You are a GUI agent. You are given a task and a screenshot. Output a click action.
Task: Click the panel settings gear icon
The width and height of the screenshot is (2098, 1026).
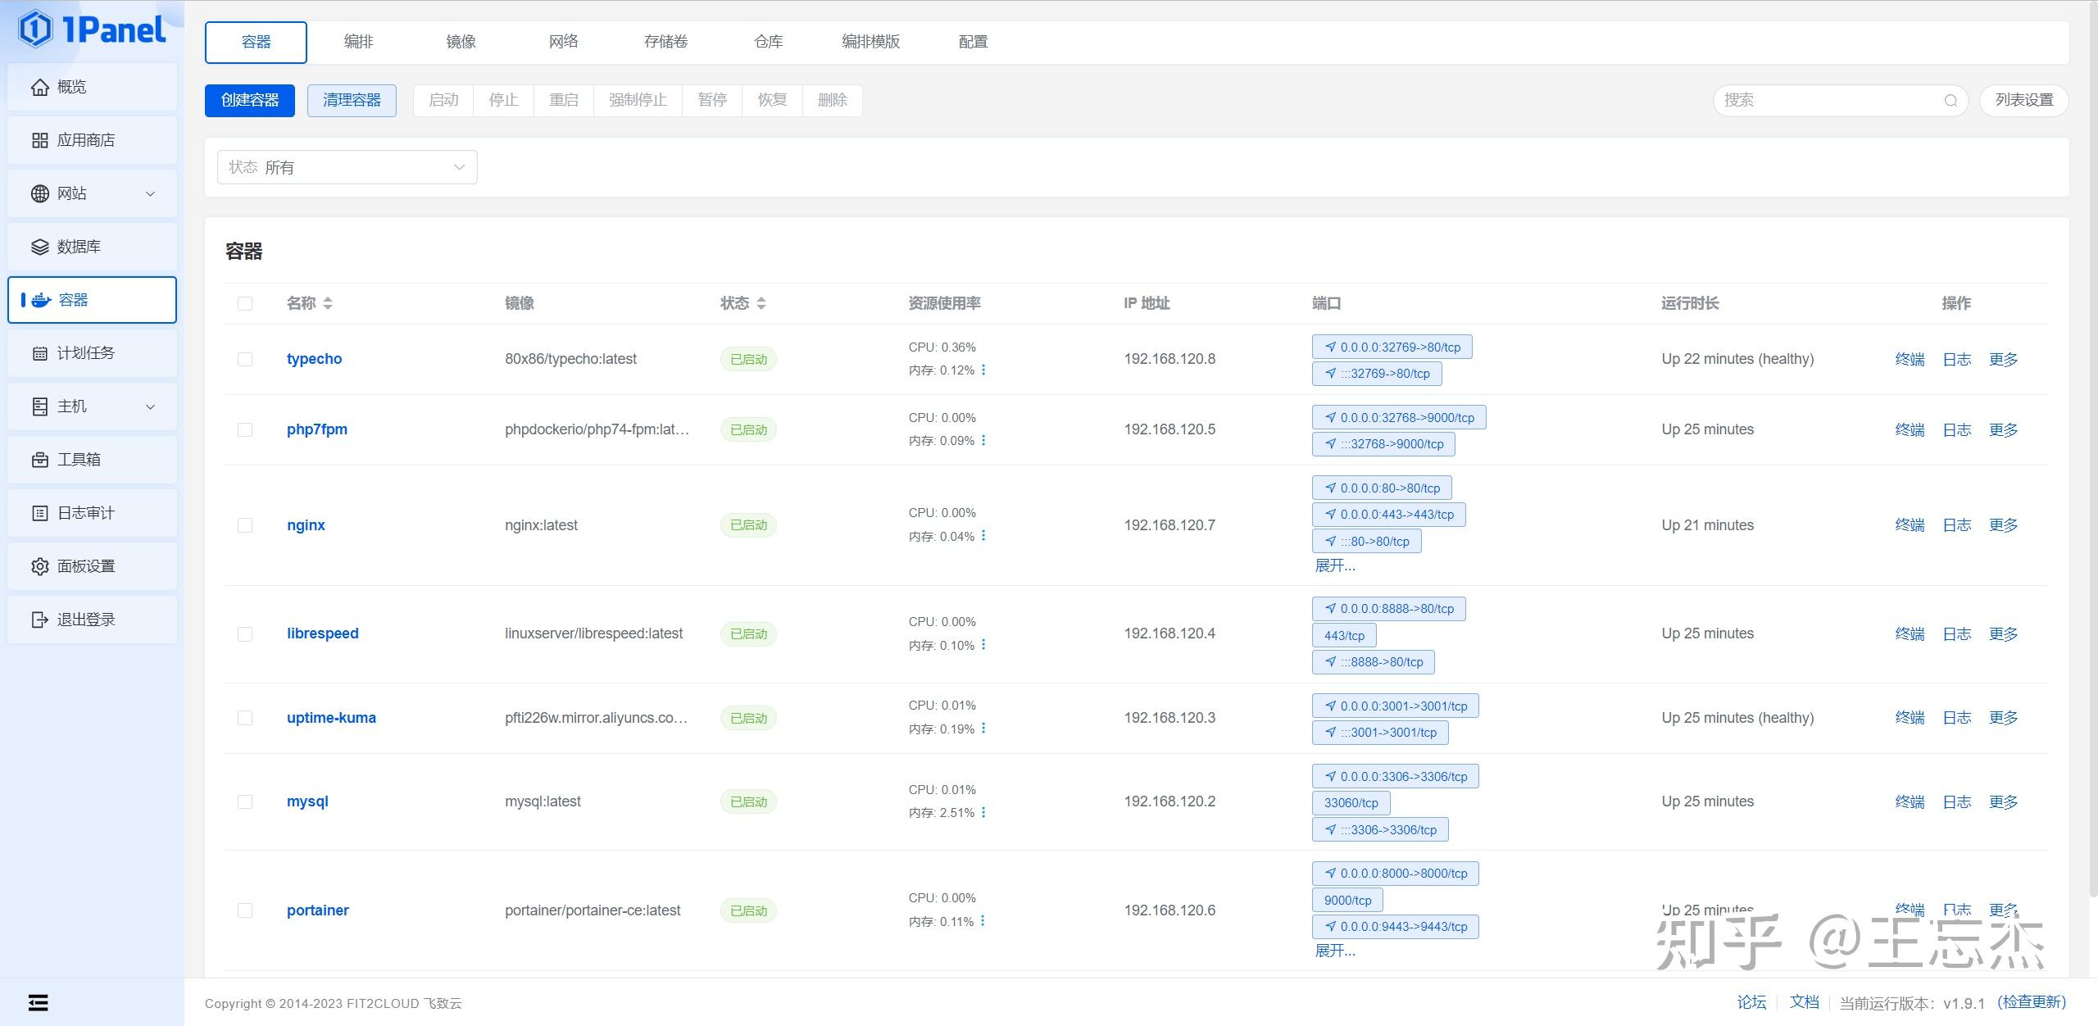40,565
